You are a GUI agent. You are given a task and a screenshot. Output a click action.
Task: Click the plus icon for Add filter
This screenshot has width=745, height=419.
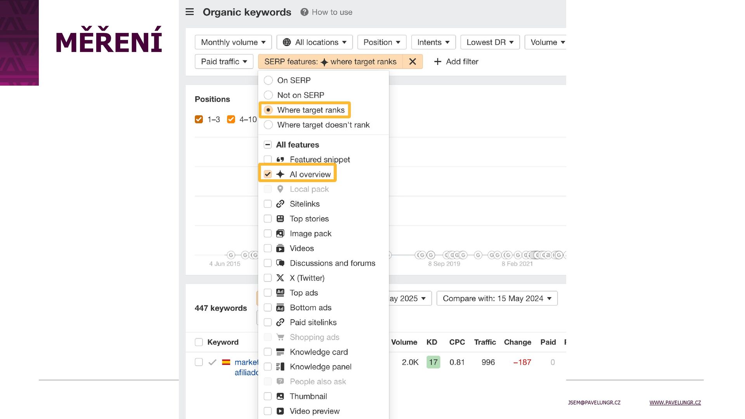(437, 62)
